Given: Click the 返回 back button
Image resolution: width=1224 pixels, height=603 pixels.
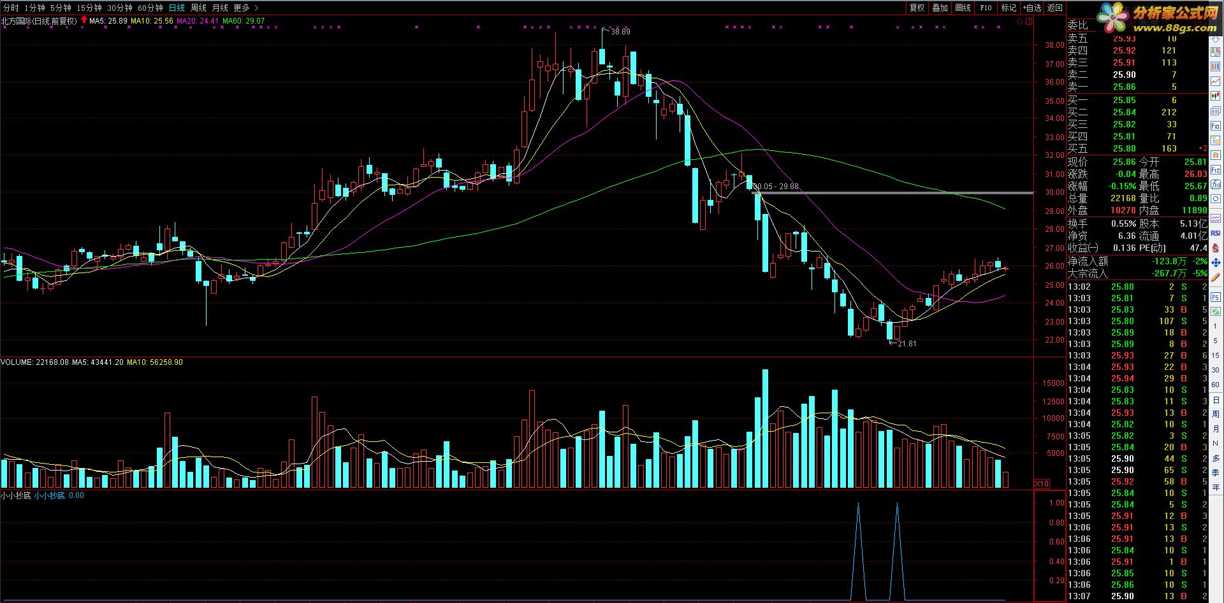Looking at the screenshot, I should (1055, 8).
